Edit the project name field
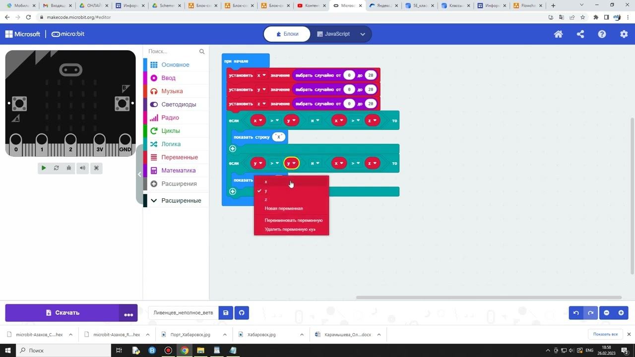This screenshot has height=357, width=635. [183, 313]
